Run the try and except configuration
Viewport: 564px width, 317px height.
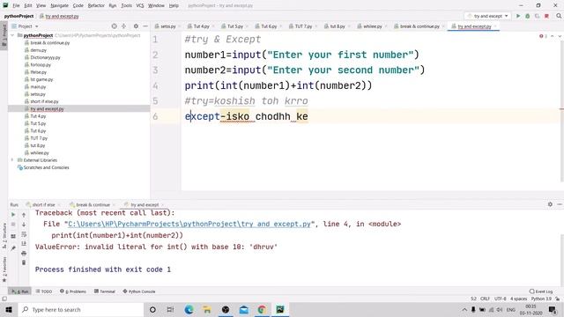(x=518, y=16)
